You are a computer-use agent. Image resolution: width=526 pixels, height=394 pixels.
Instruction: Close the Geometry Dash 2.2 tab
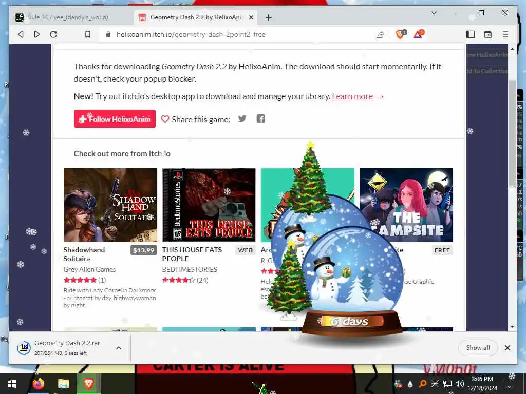251,17
